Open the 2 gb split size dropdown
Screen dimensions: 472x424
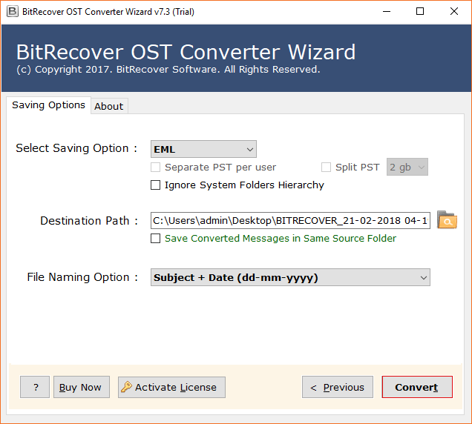[x=407, y=167]
